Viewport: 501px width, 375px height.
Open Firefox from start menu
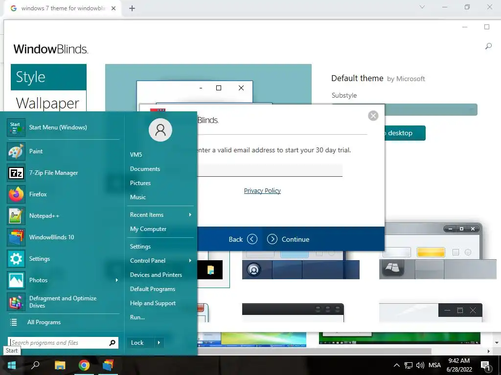pyautogui.click(x=63, y=194)
